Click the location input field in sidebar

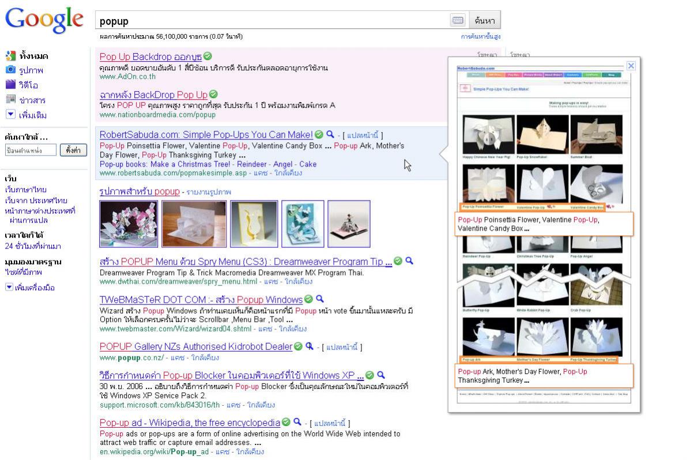31,150
